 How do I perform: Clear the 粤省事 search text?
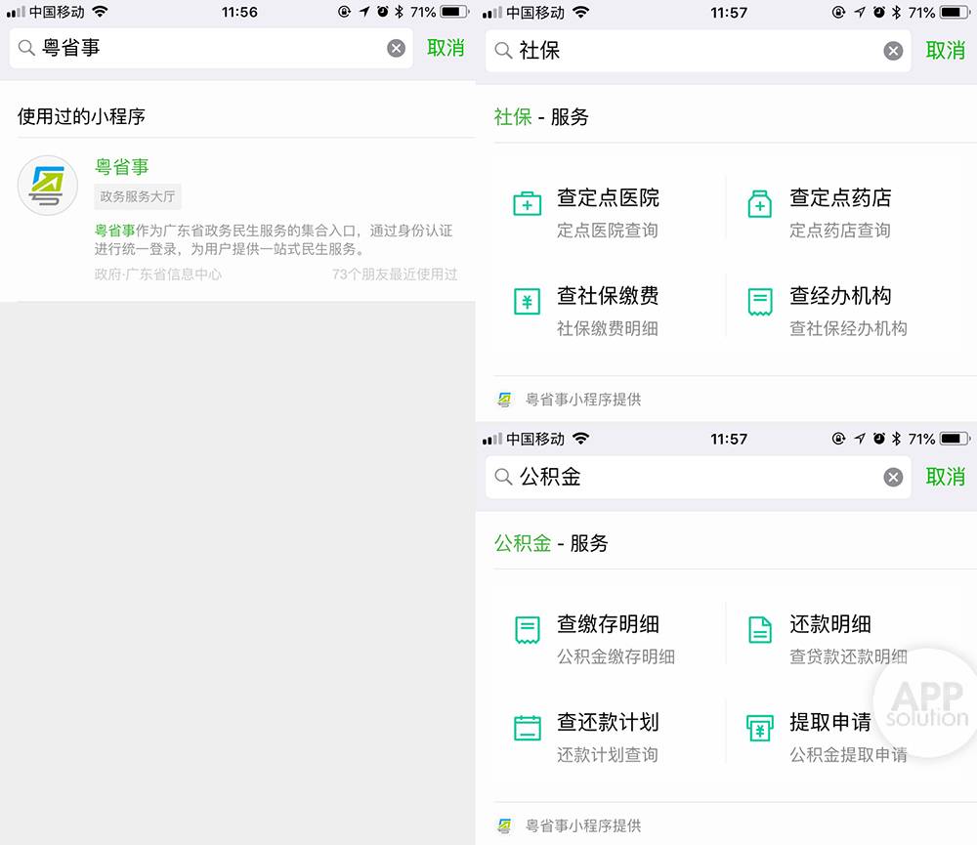click(397, 48)
